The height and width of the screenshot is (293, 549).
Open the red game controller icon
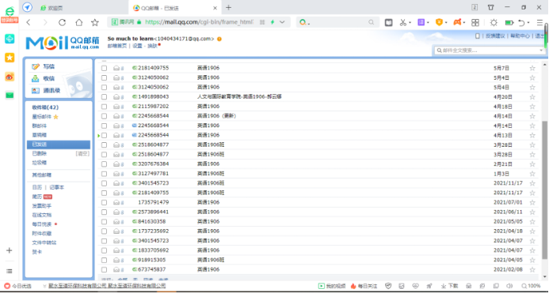pyautogui.click(x=457, y=22)
